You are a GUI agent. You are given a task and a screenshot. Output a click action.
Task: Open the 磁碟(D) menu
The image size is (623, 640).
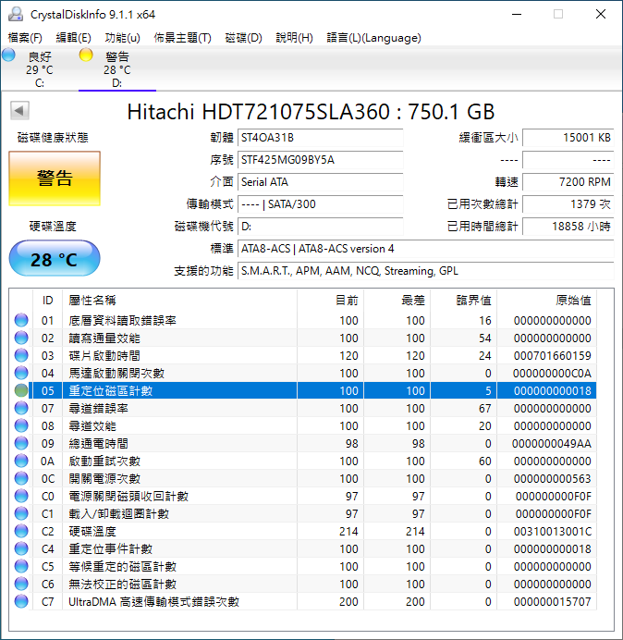[x=244, y=38]
